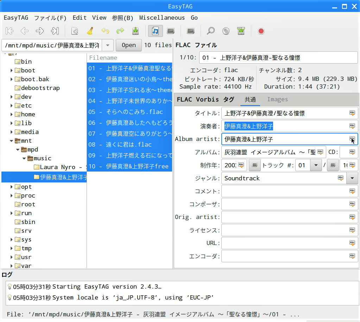The height and width of the screenshot is (322, 360).
Task: Expand the etc folder
Action: coord(11,105)
